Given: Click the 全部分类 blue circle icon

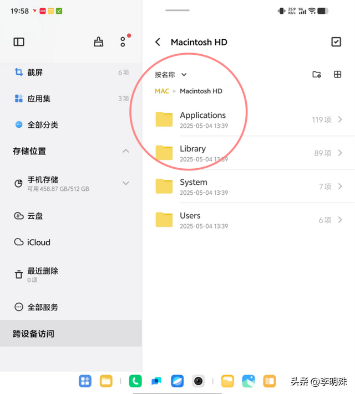Looking at the screenshot, I should coord(19,125).
